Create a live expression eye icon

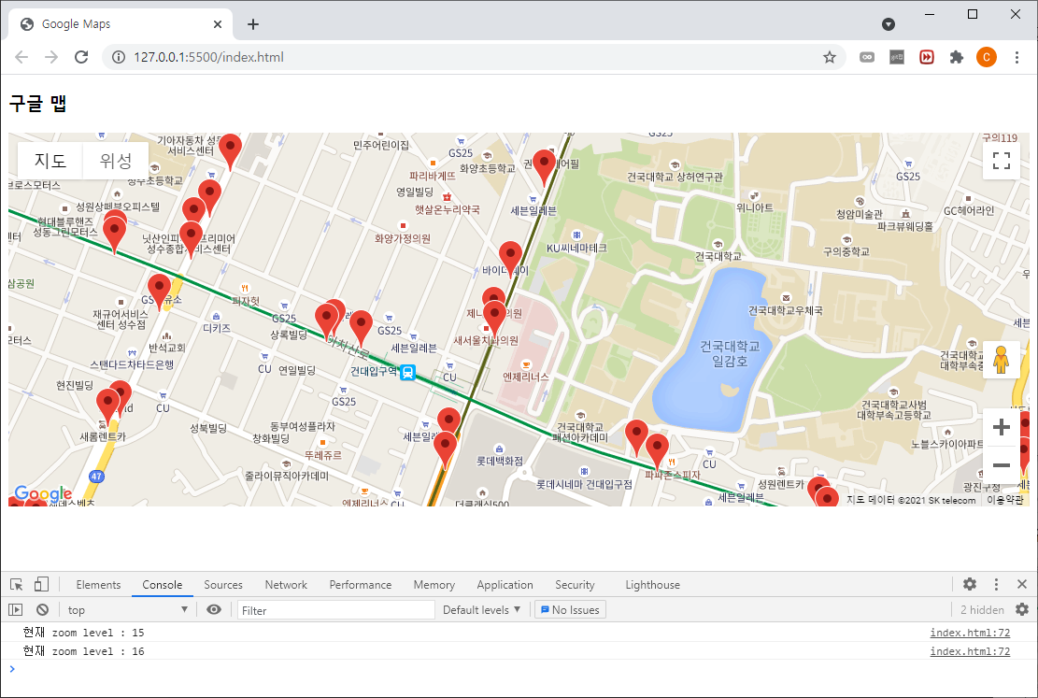(214, 610)
